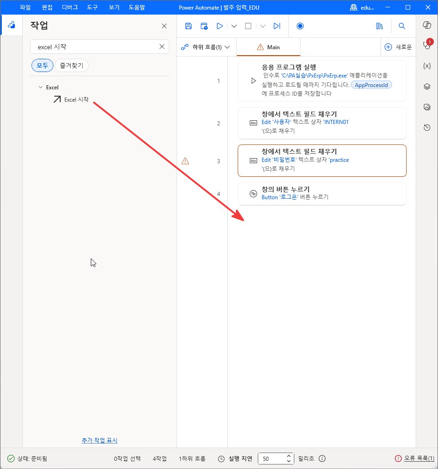Click the info icon next to 밀리초
Viewport: 438px width, 469px height.
[322, 459]
